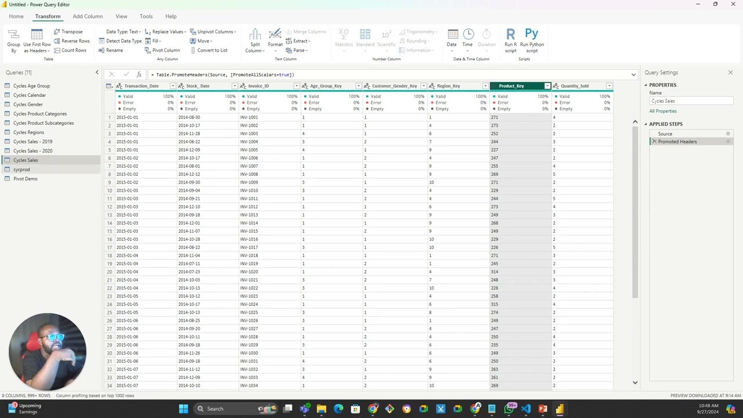
Task: Switch to the Add Column tab
Action: click(x=88, y=16)
